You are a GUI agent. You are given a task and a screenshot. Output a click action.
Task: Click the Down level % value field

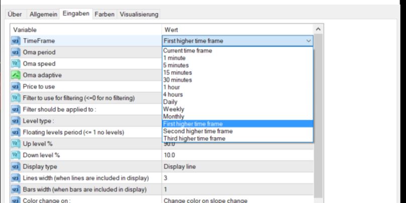tap(236, 156)
